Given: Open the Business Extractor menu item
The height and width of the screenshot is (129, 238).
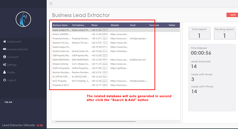Looking at the screenshot, I should [18, 49].
